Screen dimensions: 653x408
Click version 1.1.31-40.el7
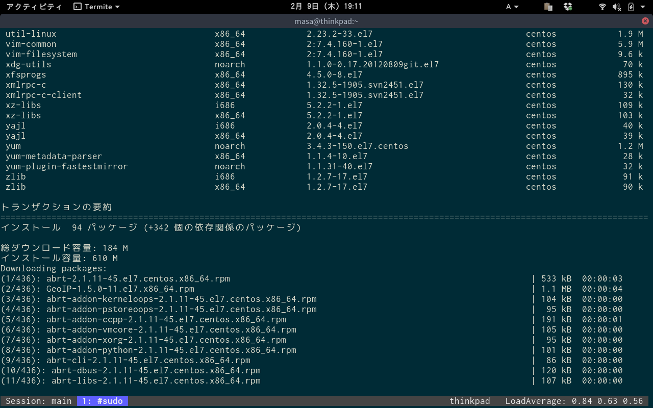[339, 166]
